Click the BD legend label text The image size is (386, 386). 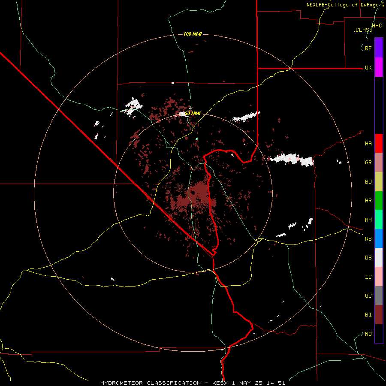(368, 182)
